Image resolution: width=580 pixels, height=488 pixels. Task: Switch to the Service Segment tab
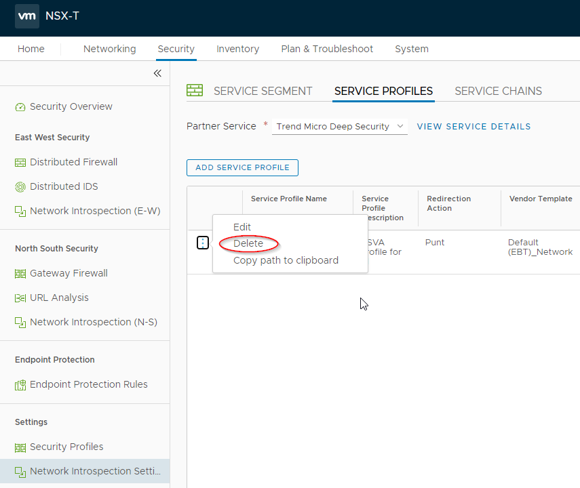(x=263, y=91)
